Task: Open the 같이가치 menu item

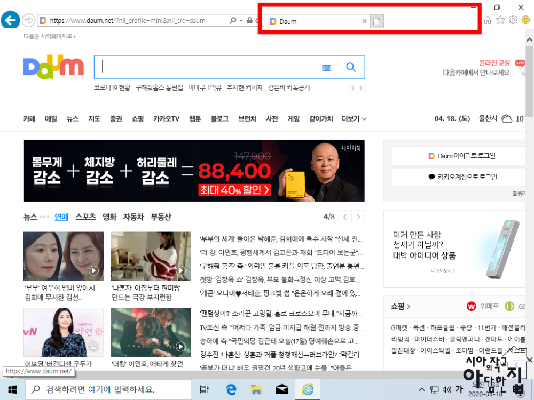Action: (321, 119)
